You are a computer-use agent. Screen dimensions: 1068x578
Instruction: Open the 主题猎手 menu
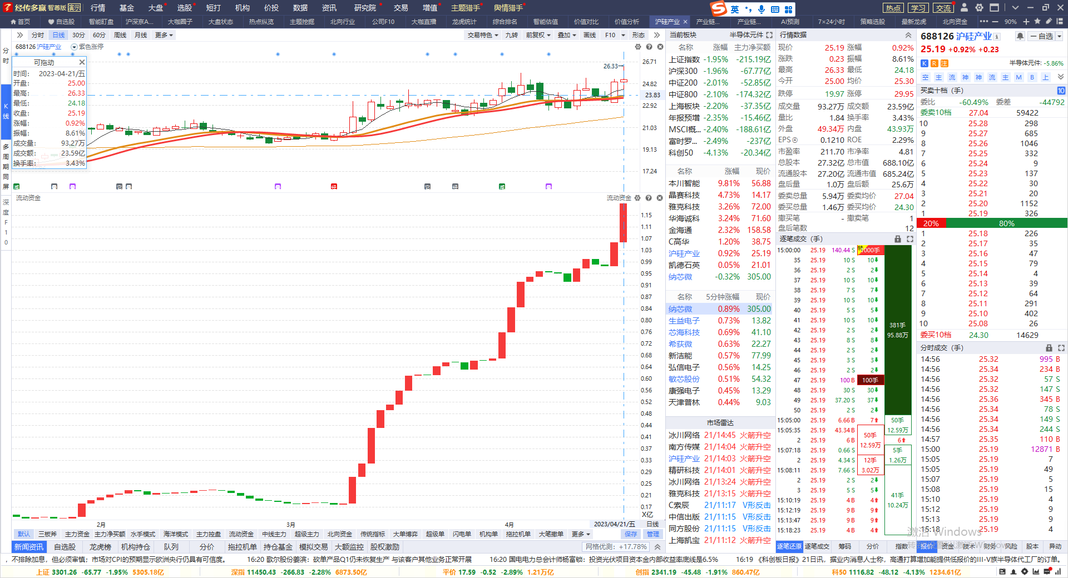point(465,8)
